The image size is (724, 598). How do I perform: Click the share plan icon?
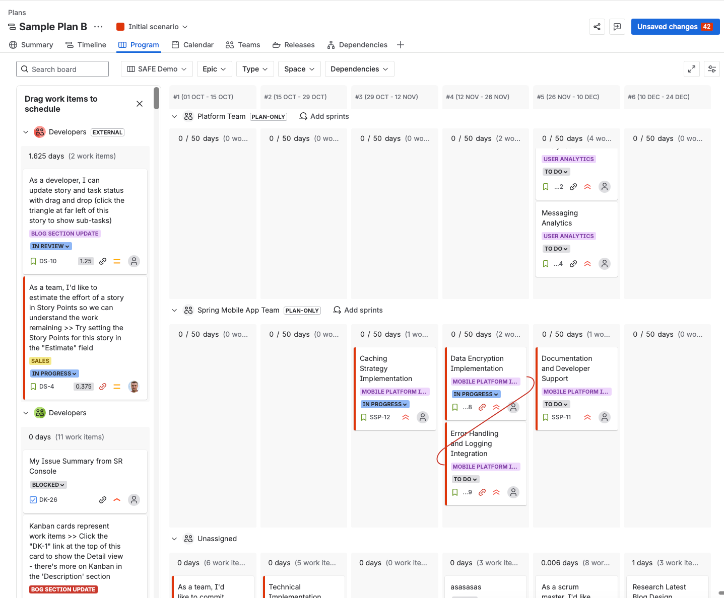(x=597, y=27)
